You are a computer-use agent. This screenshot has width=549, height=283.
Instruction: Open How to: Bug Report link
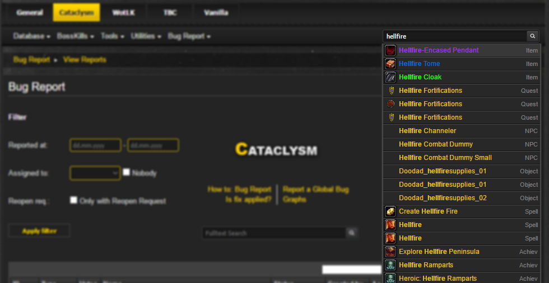(240, 190)
